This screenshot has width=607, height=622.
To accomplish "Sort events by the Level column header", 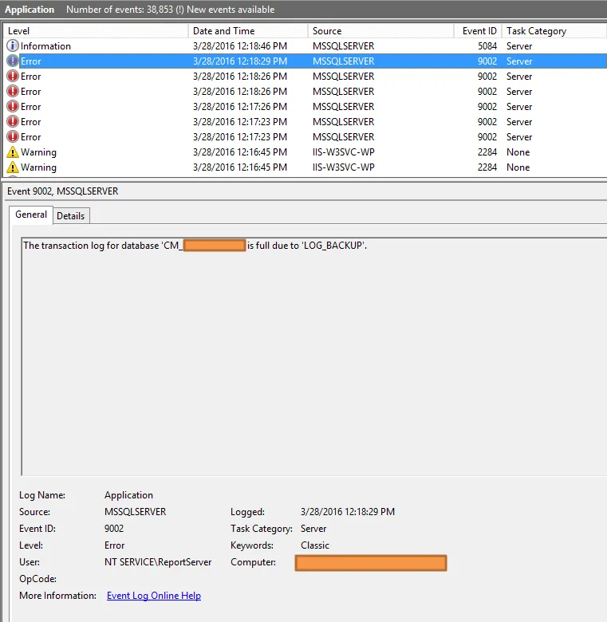I will [96, 31].
